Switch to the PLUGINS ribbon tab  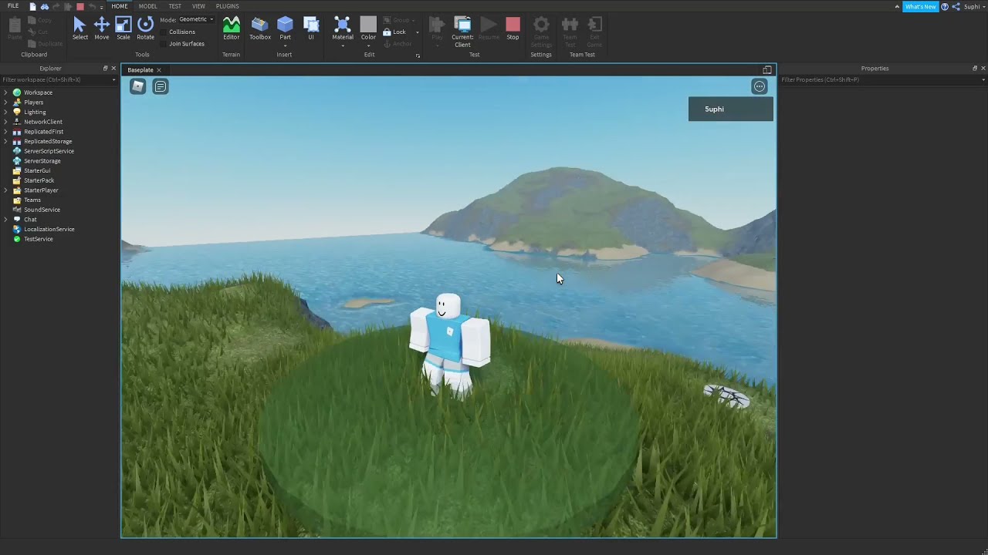pyautogui.click(x=227, y=6)
